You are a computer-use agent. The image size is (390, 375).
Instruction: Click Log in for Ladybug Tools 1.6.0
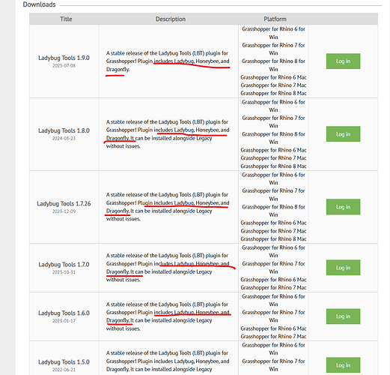[x=343, y=316]
